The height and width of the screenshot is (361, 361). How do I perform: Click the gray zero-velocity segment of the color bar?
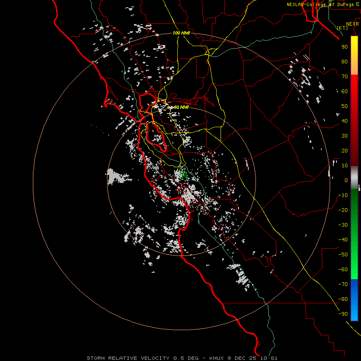[354, 178]
